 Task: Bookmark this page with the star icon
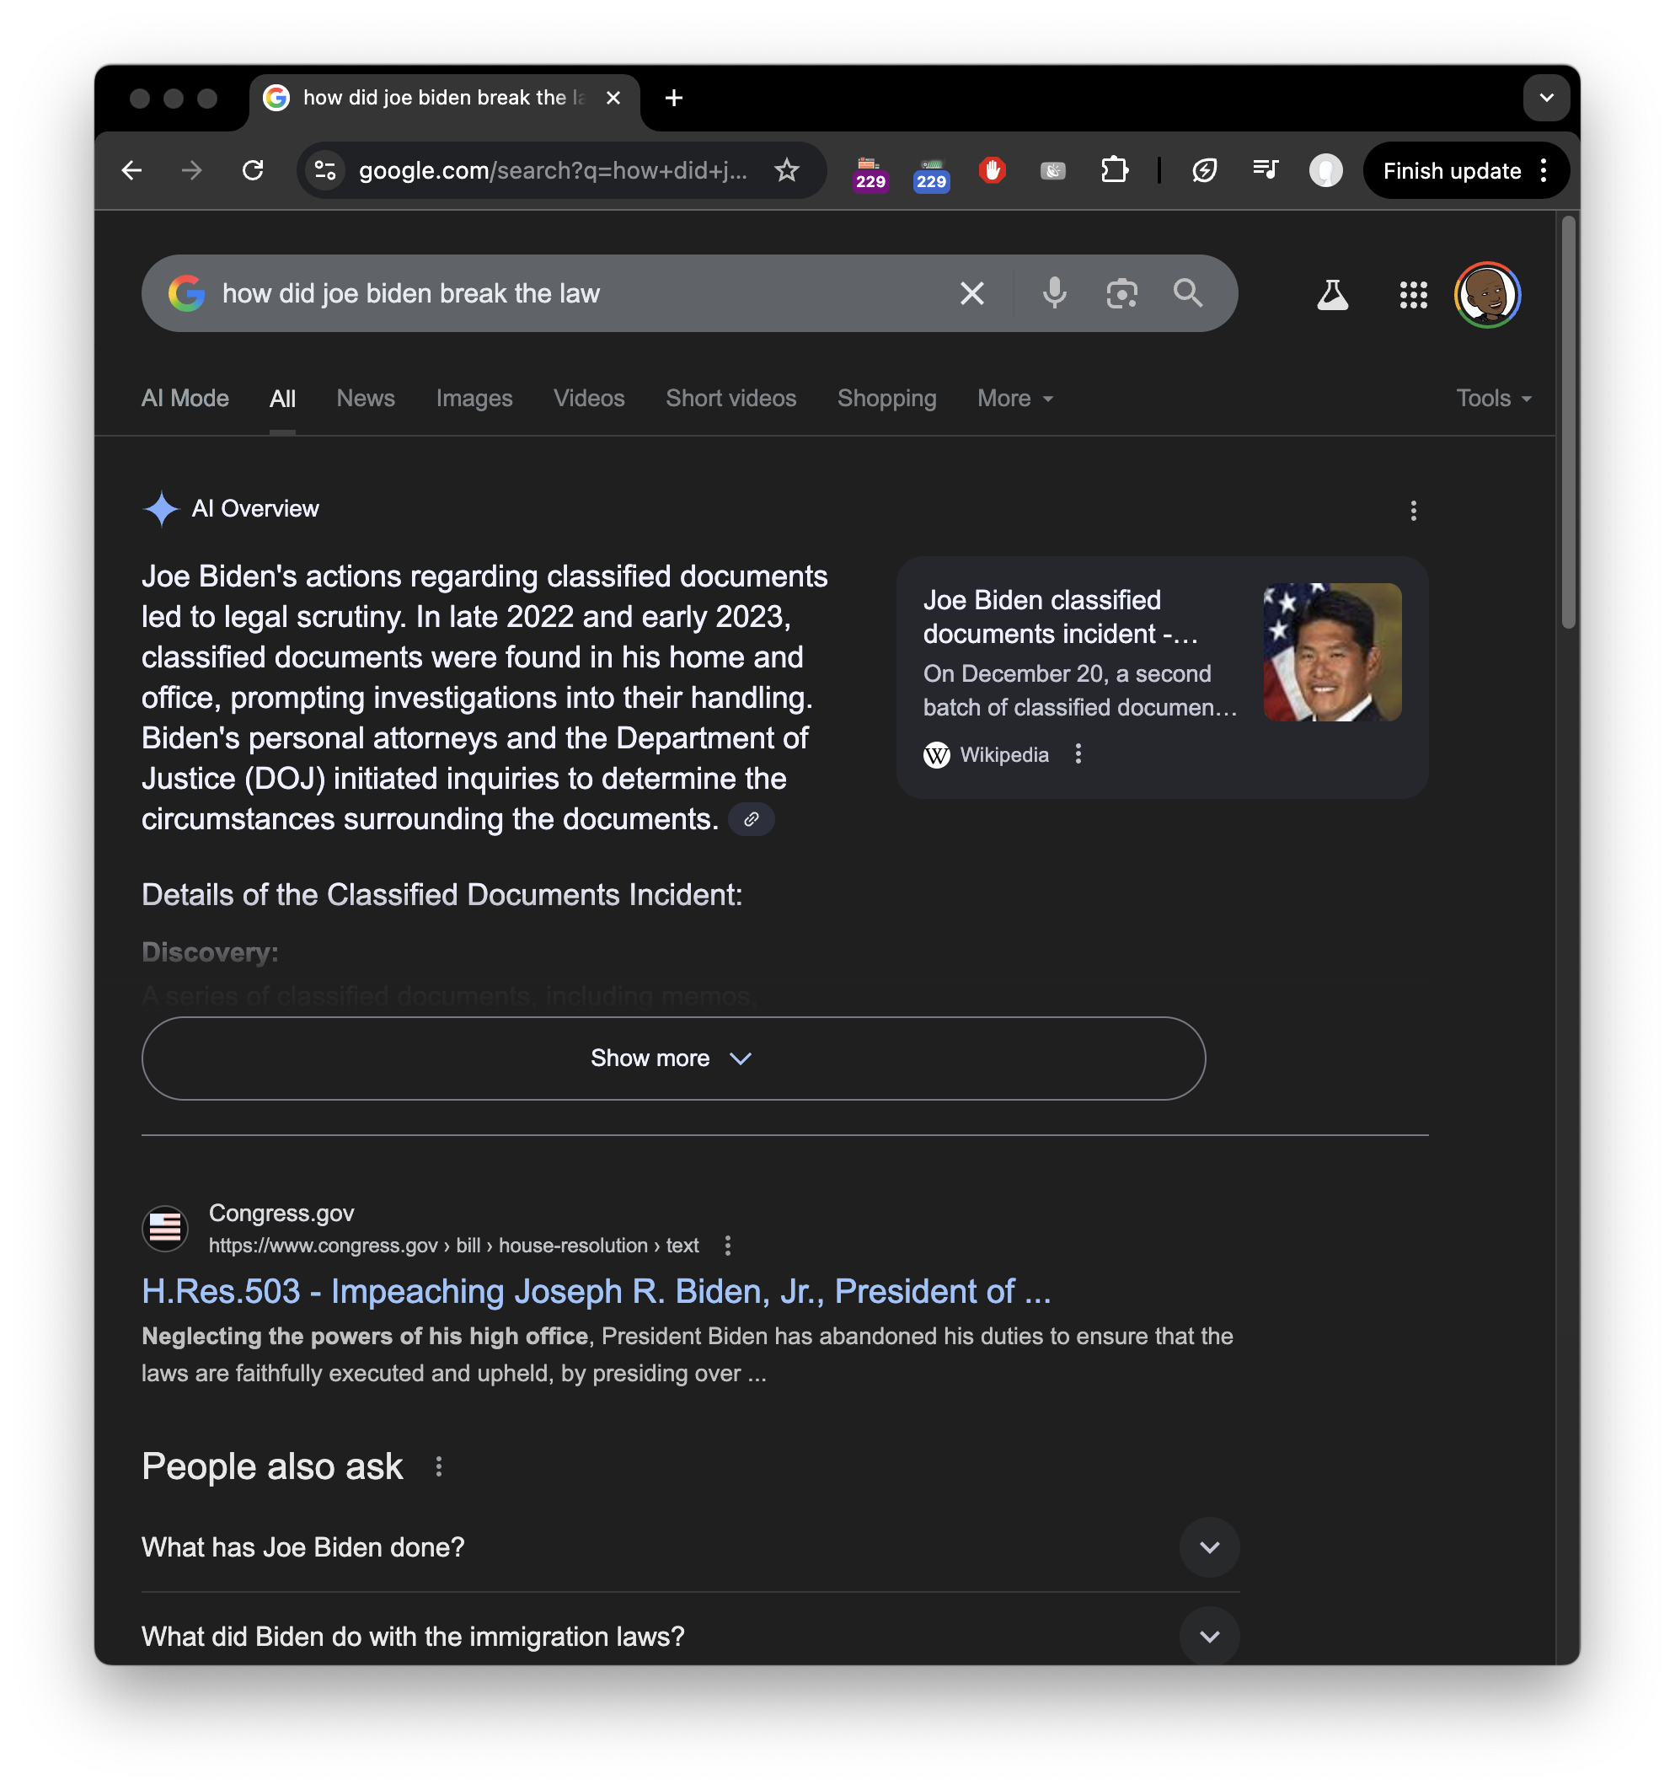click(787, 170)
